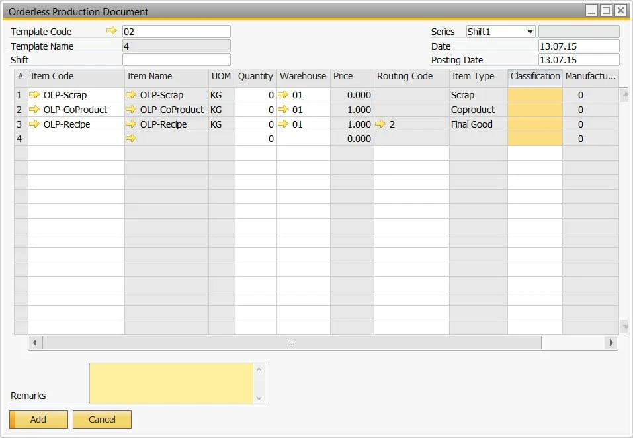633x438 pixels.
Task: Open item code link arrow for OLP-Recipe
Action: (x=34, y=124)
